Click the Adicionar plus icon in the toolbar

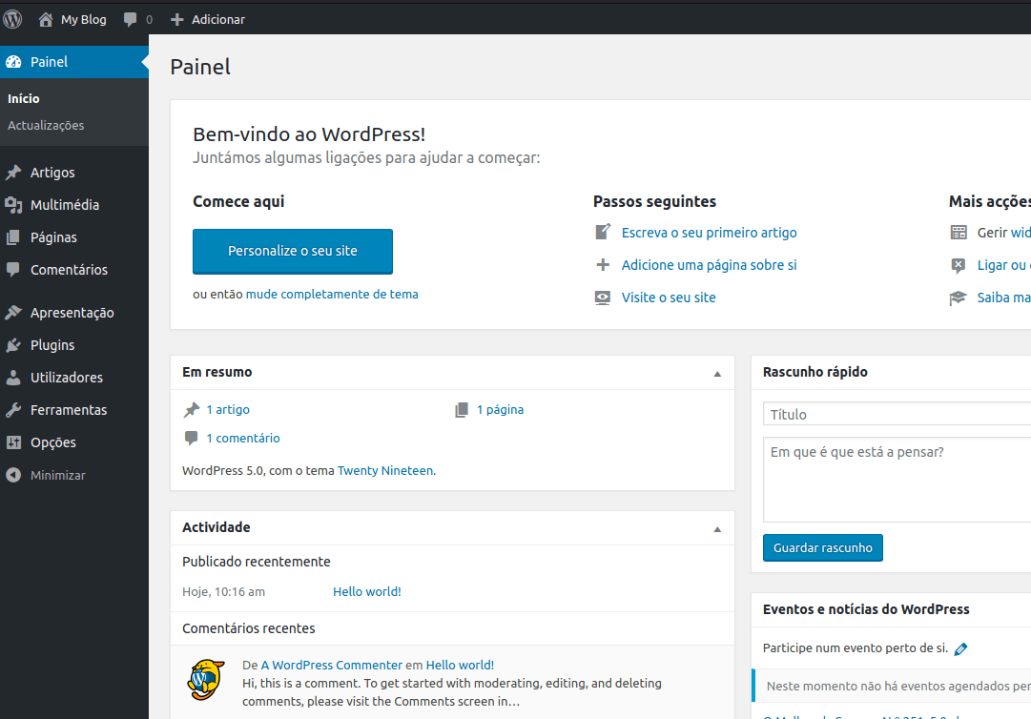177,18
